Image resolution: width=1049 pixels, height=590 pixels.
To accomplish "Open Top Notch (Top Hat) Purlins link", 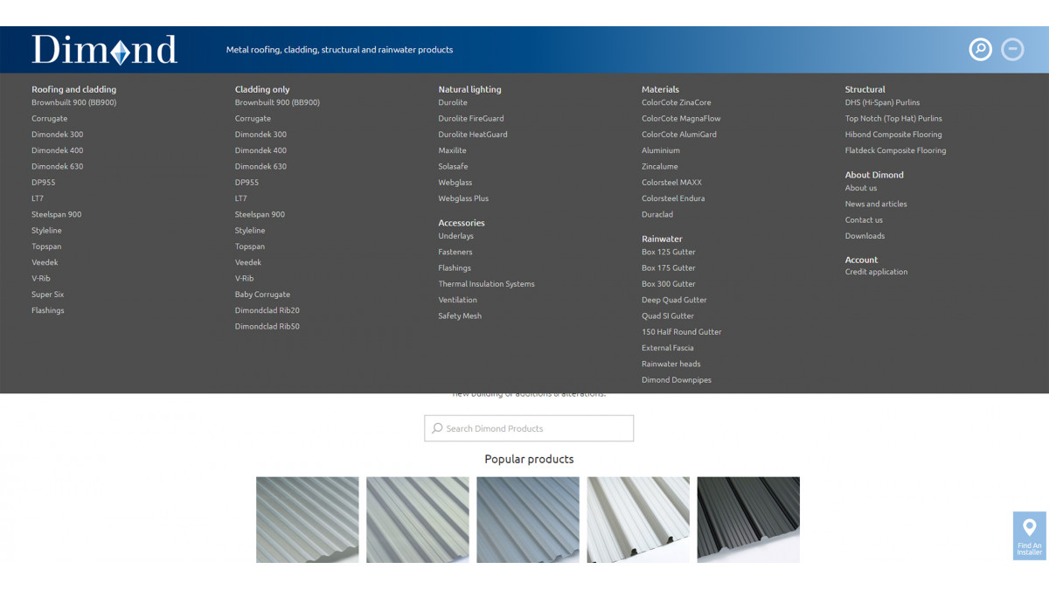I will (893, 118).
